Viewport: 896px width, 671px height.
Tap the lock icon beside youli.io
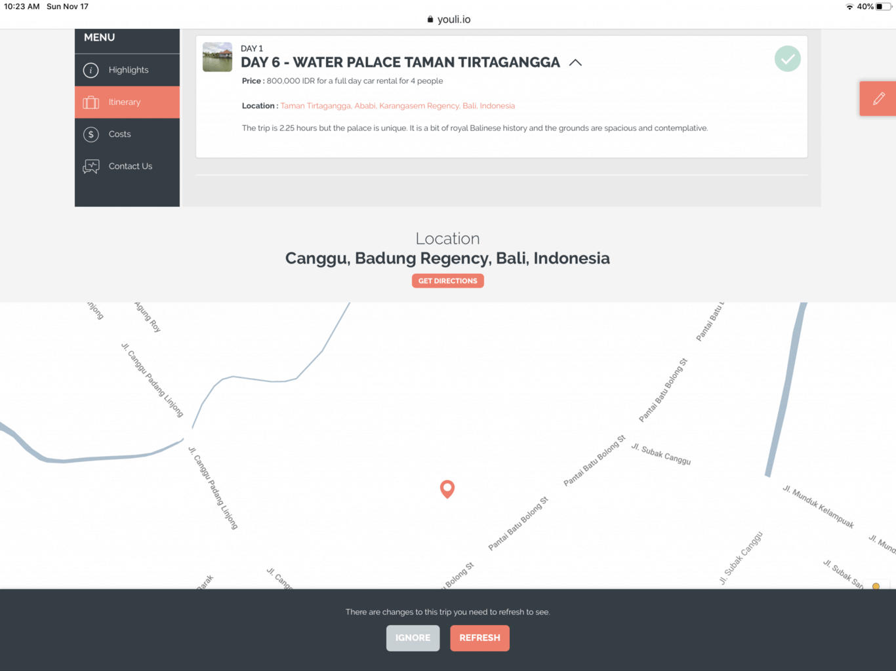click(430, 20)
